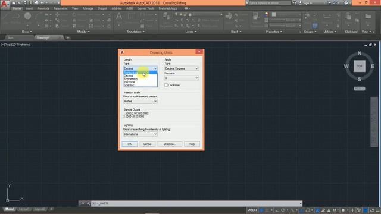381x214 pixels.
Task: Open the AutoCAD application menu logo
Action: [x=5, y=5]
